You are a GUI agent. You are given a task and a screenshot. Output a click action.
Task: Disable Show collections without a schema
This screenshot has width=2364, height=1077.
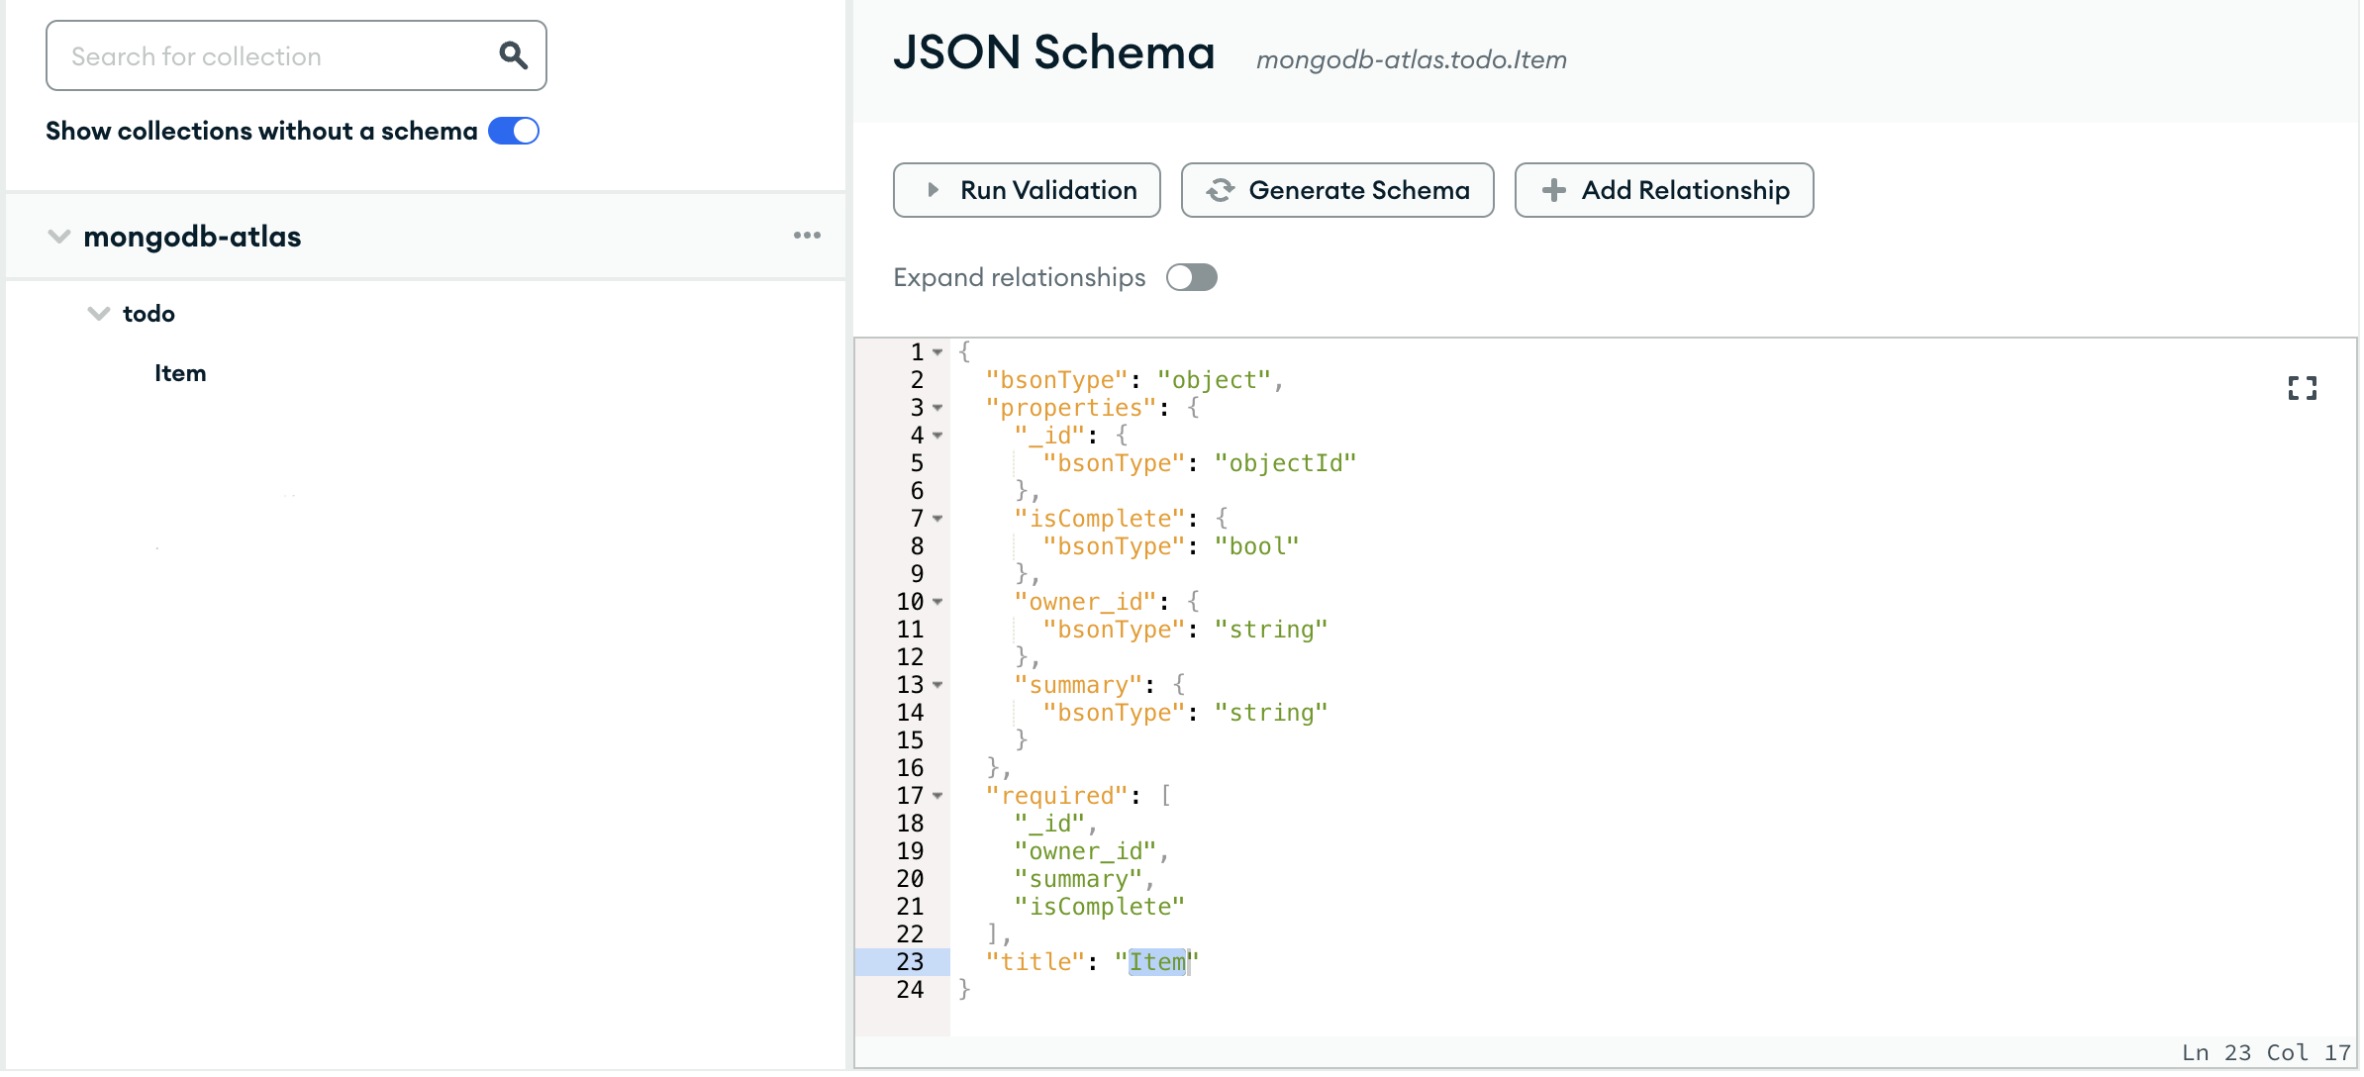pyautogui.click(x=514, y=131)
